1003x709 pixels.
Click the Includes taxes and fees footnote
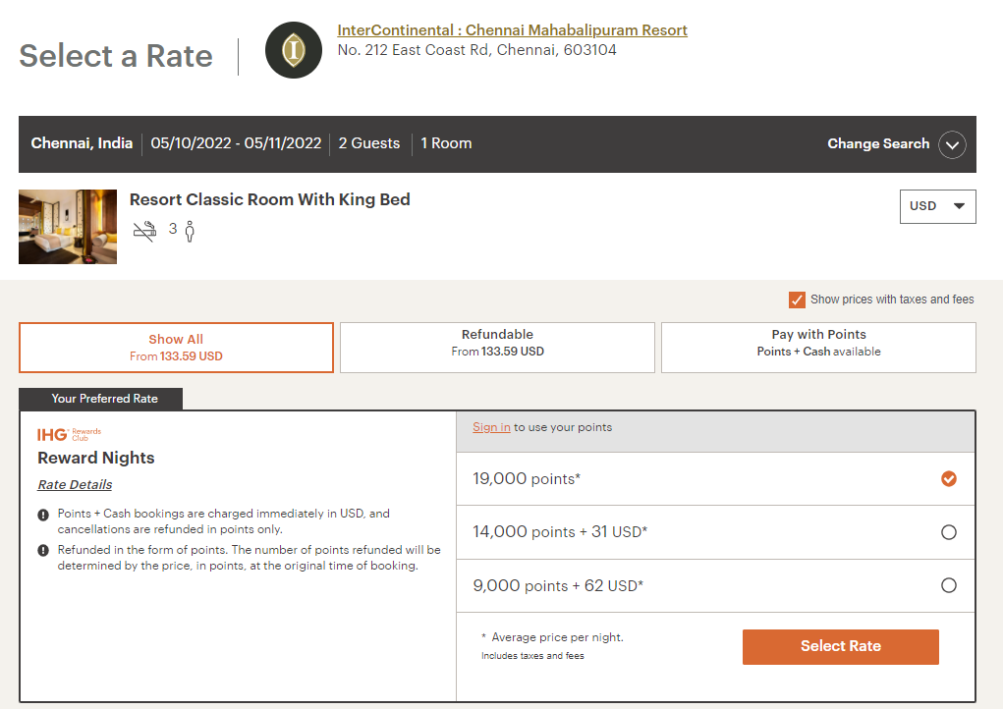click(x=532, y=656)
